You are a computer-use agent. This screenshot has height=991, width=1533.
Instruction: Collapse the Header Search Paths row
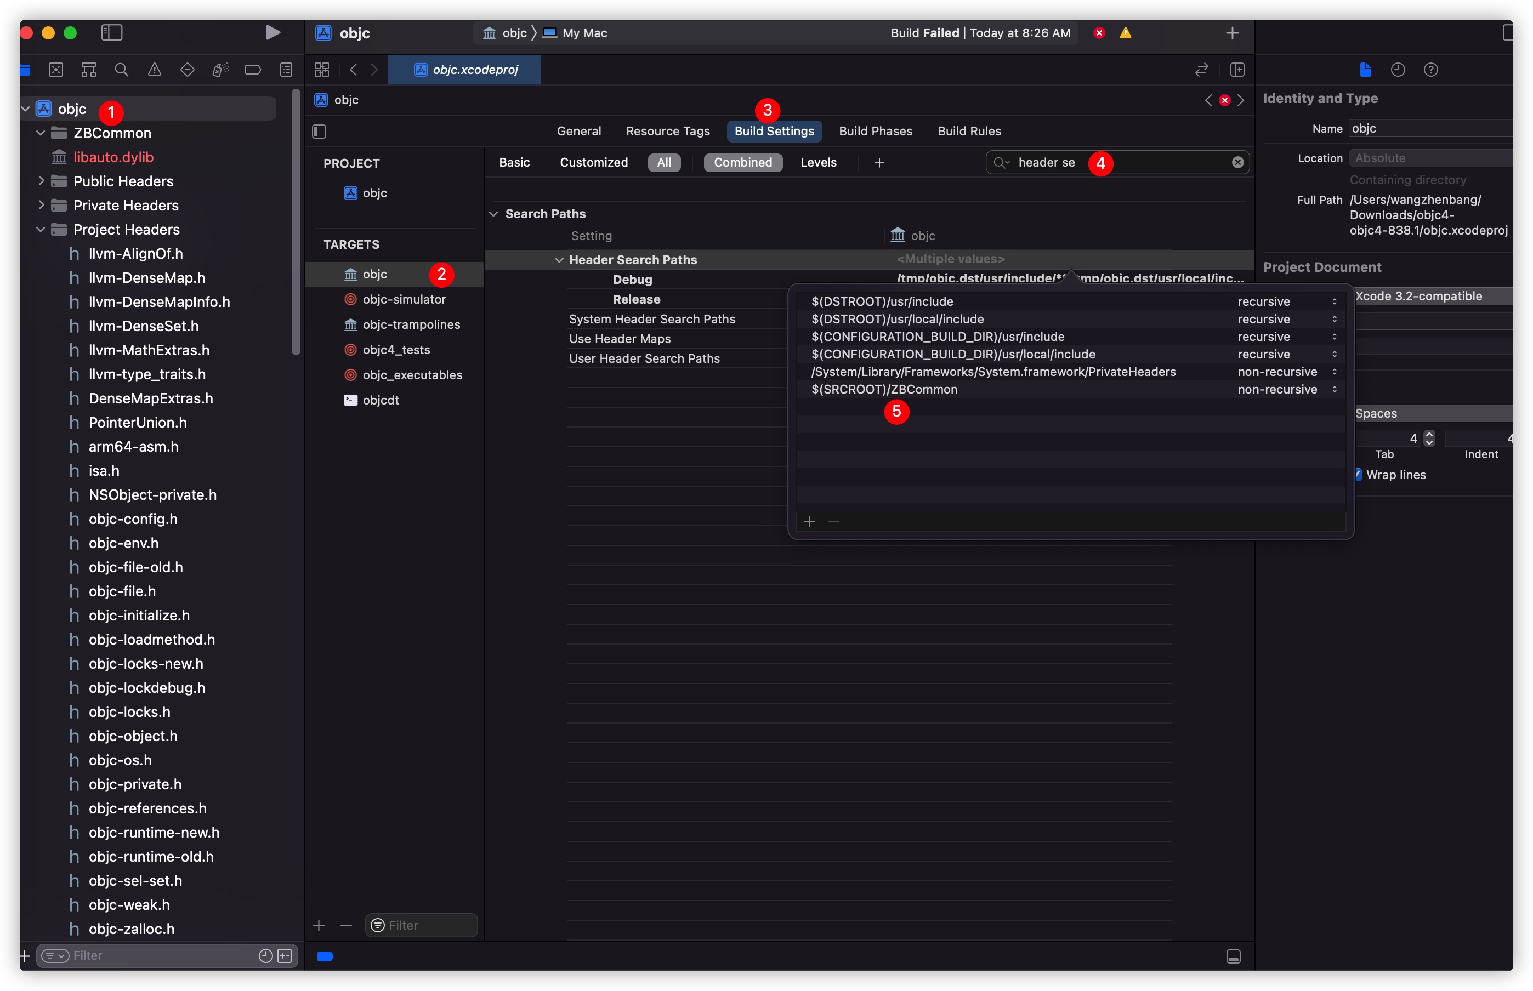coord(559,260)
